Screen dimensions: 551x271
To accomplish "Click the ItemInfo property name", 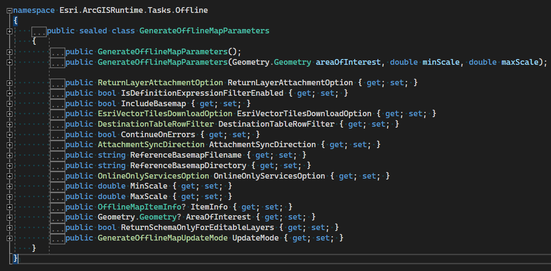I will pos(209,207).
